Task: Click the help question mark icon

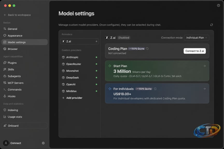Action: click(219, 5)
